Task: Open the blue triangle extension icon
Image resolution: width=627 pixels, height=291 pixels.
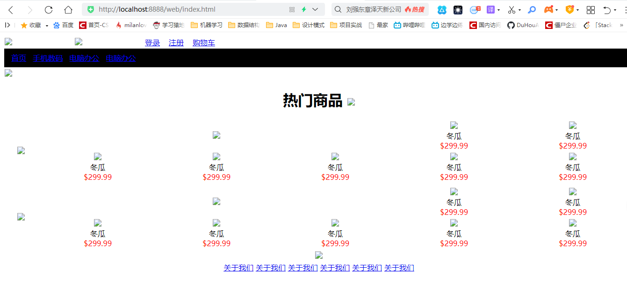Action: pyautogui.click(x=442, y=9)
